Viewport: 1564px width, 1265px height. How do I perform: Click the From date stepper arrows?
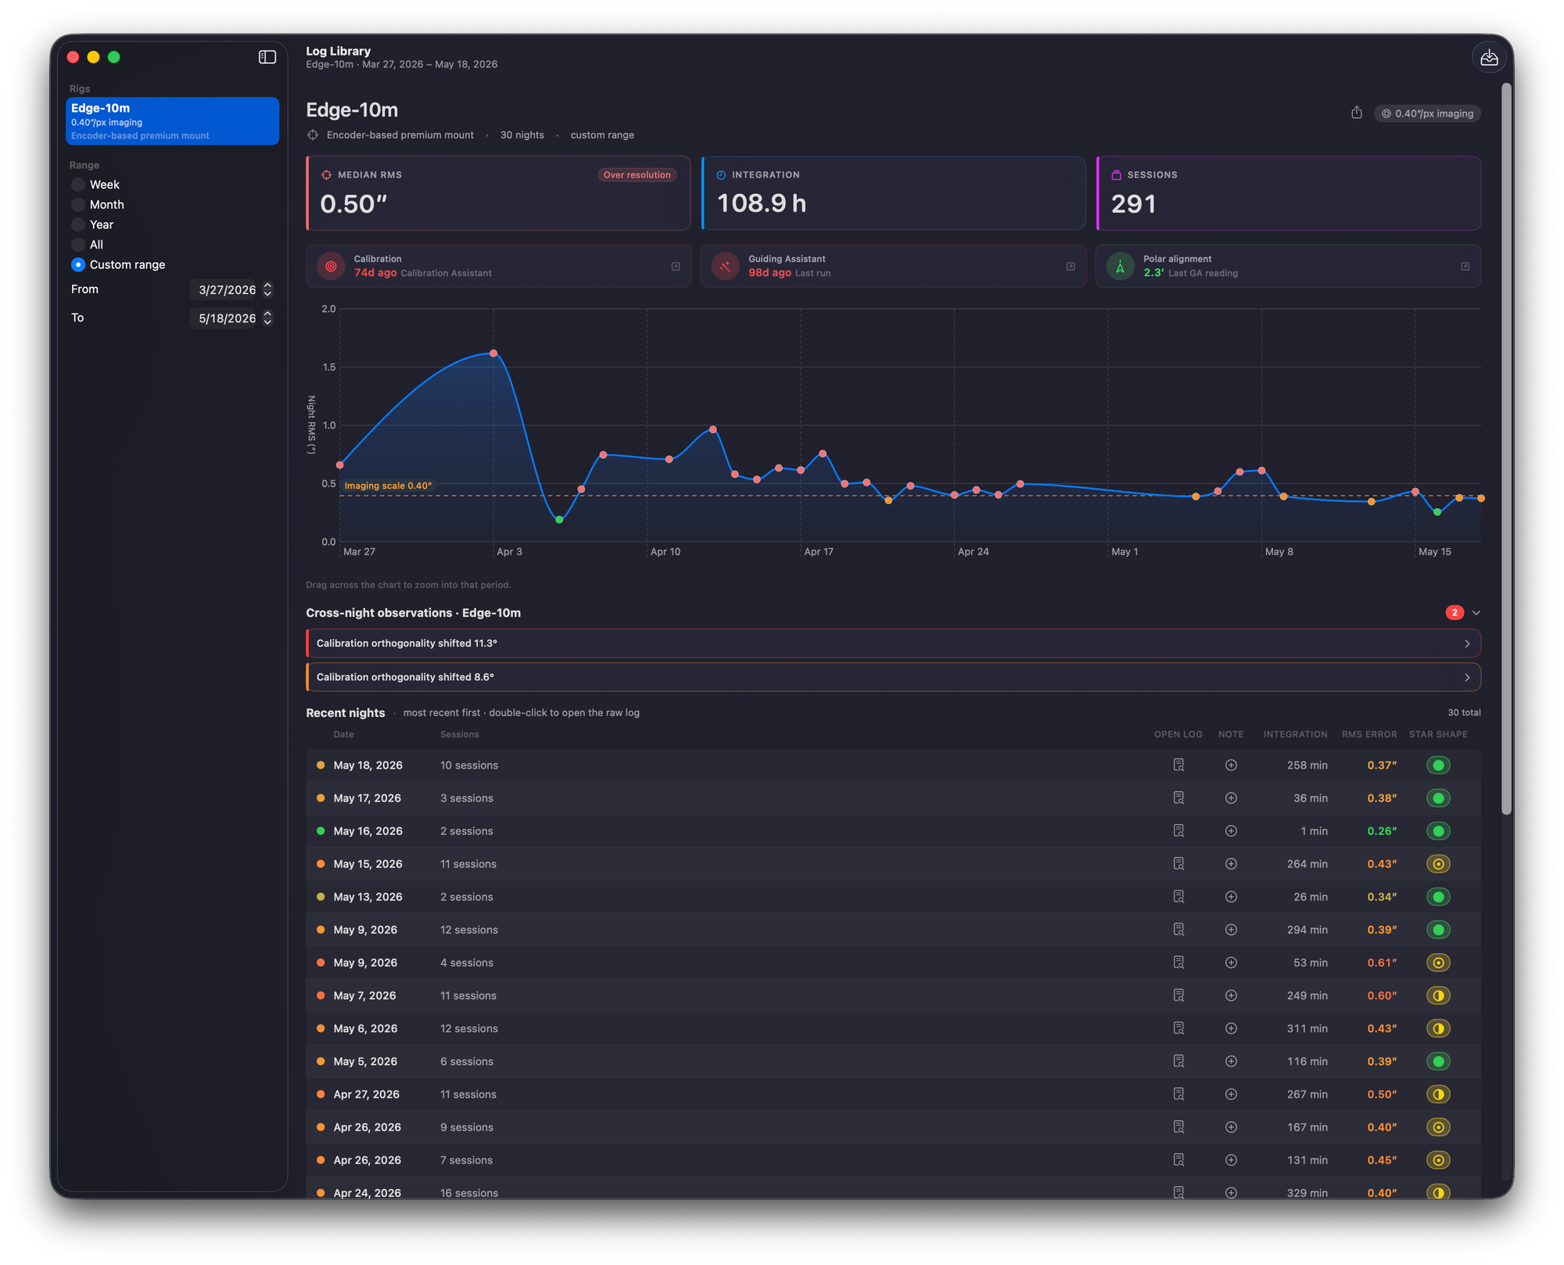[x=267, y=290]
